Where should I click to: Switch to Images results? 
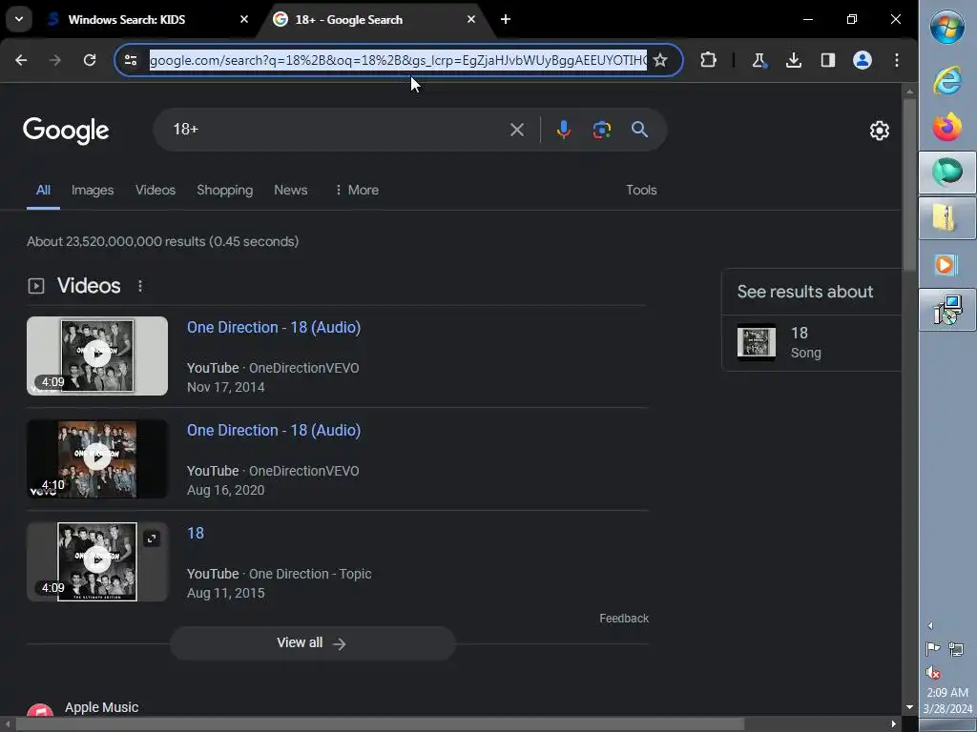click(x=93, y=190)
